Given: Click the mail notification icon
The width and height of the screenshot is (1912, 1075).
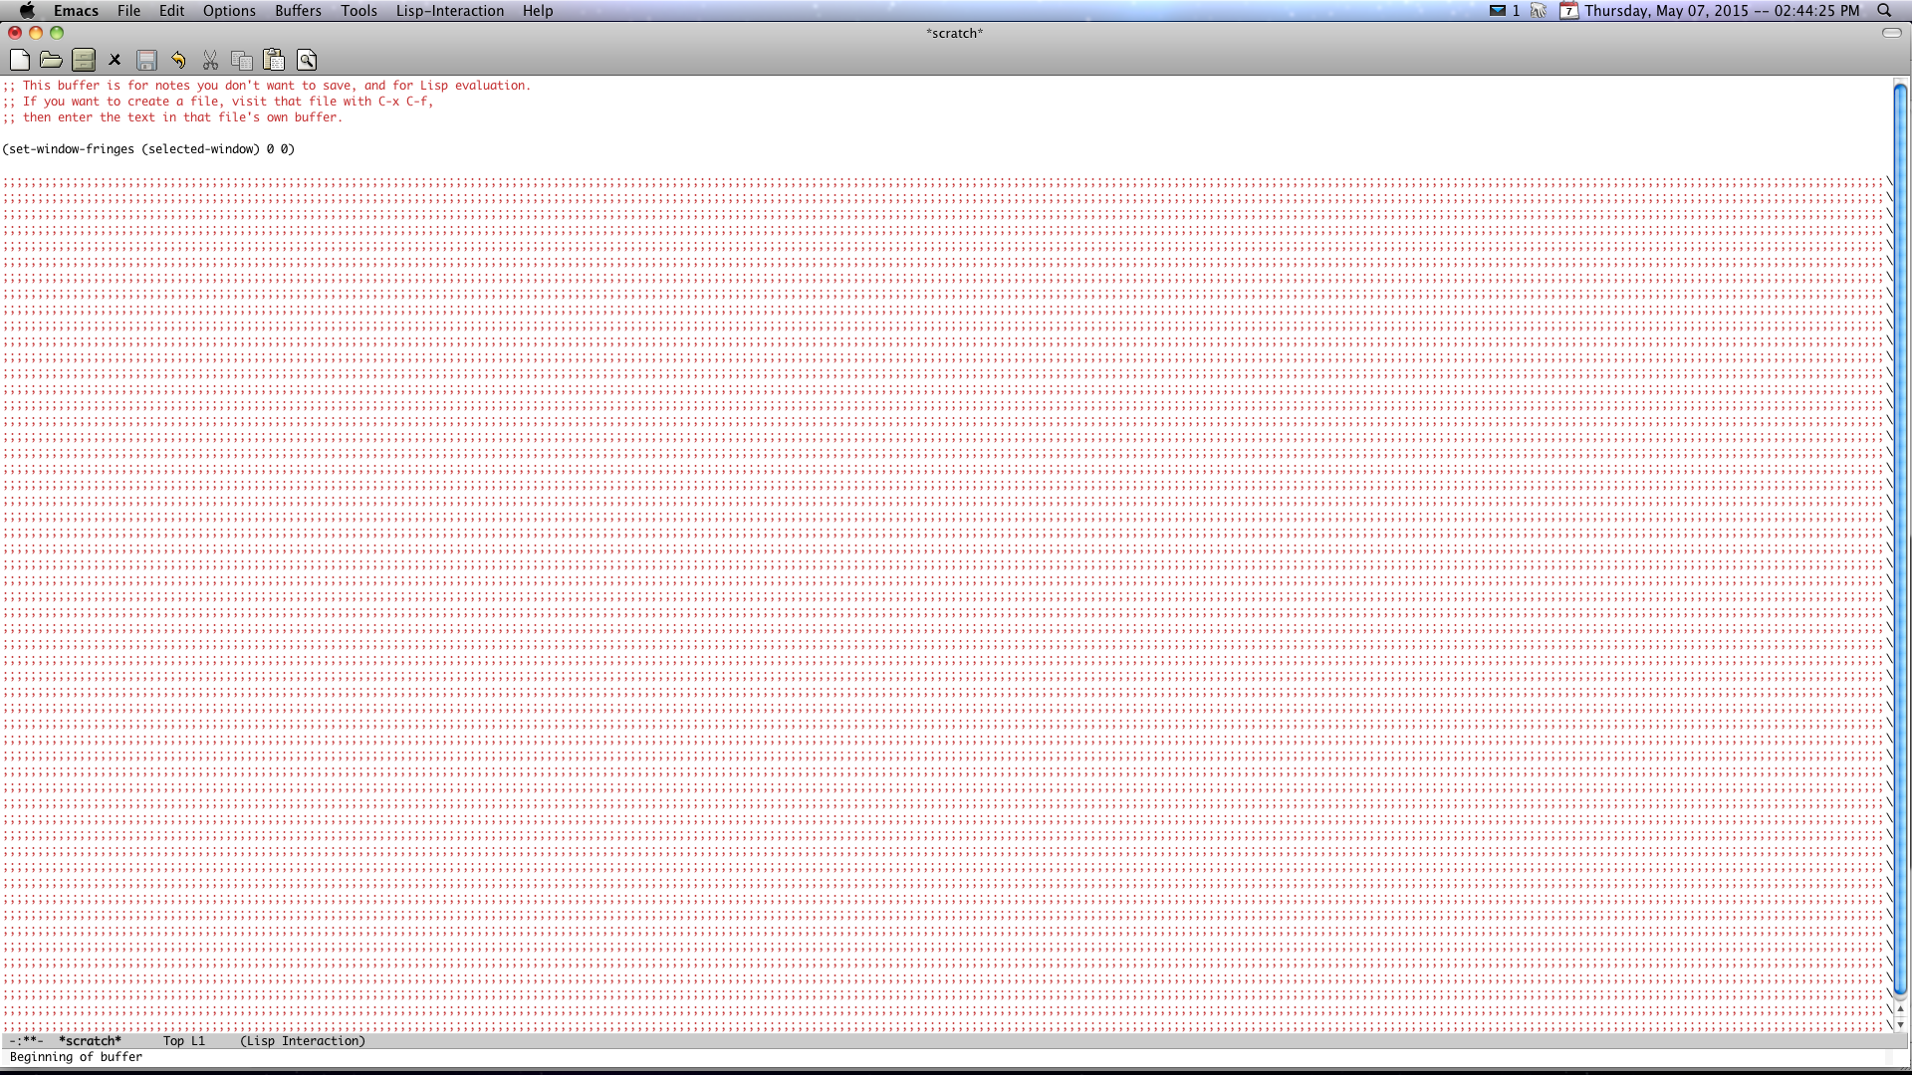Looking at the screenshot, I should pyautogui.click(x=1497, y=11).
